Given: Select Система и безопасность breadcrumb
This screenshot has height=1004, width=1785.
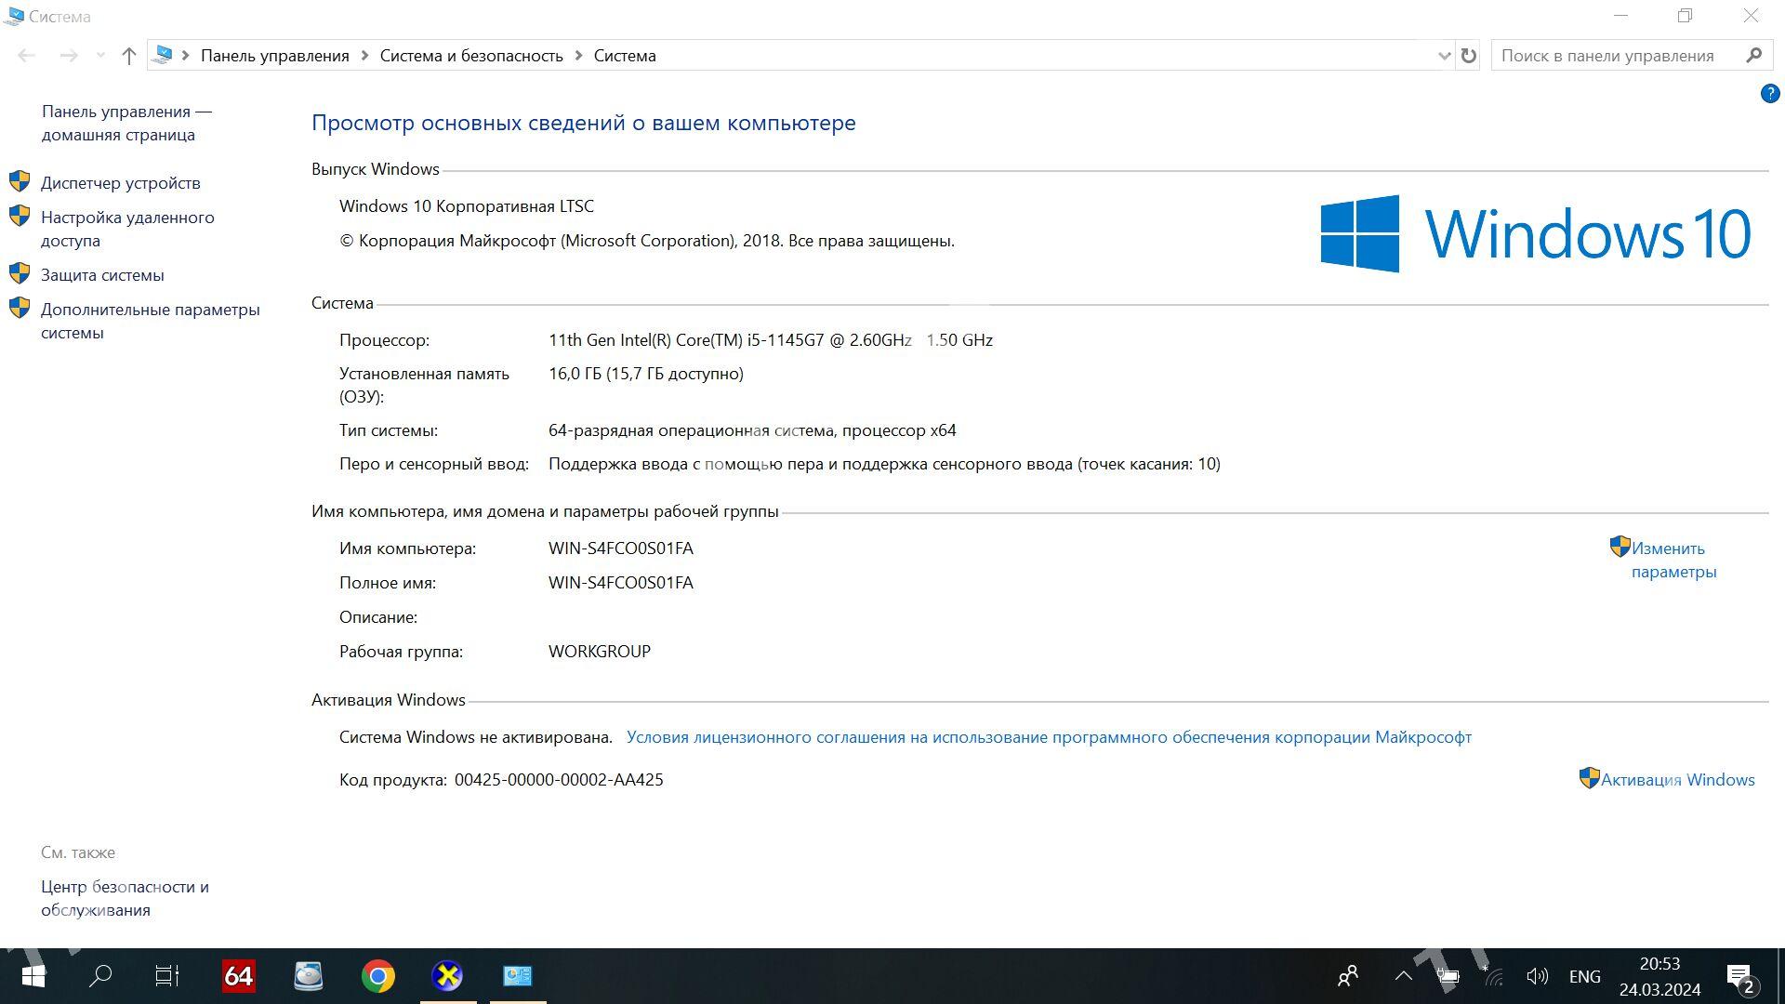Looking at the screenshot, I should click(471, 56).
